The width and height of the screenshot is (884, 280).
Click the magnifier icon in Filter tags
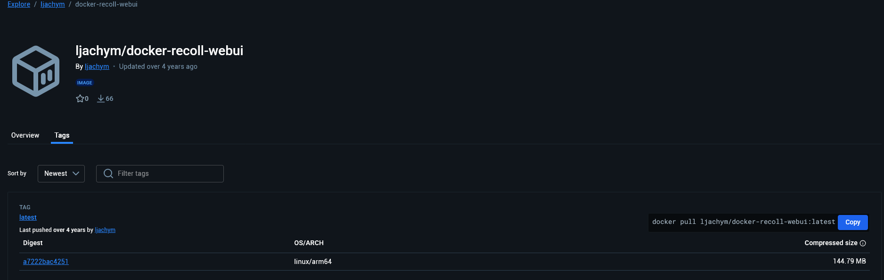[x=108, y=173]
